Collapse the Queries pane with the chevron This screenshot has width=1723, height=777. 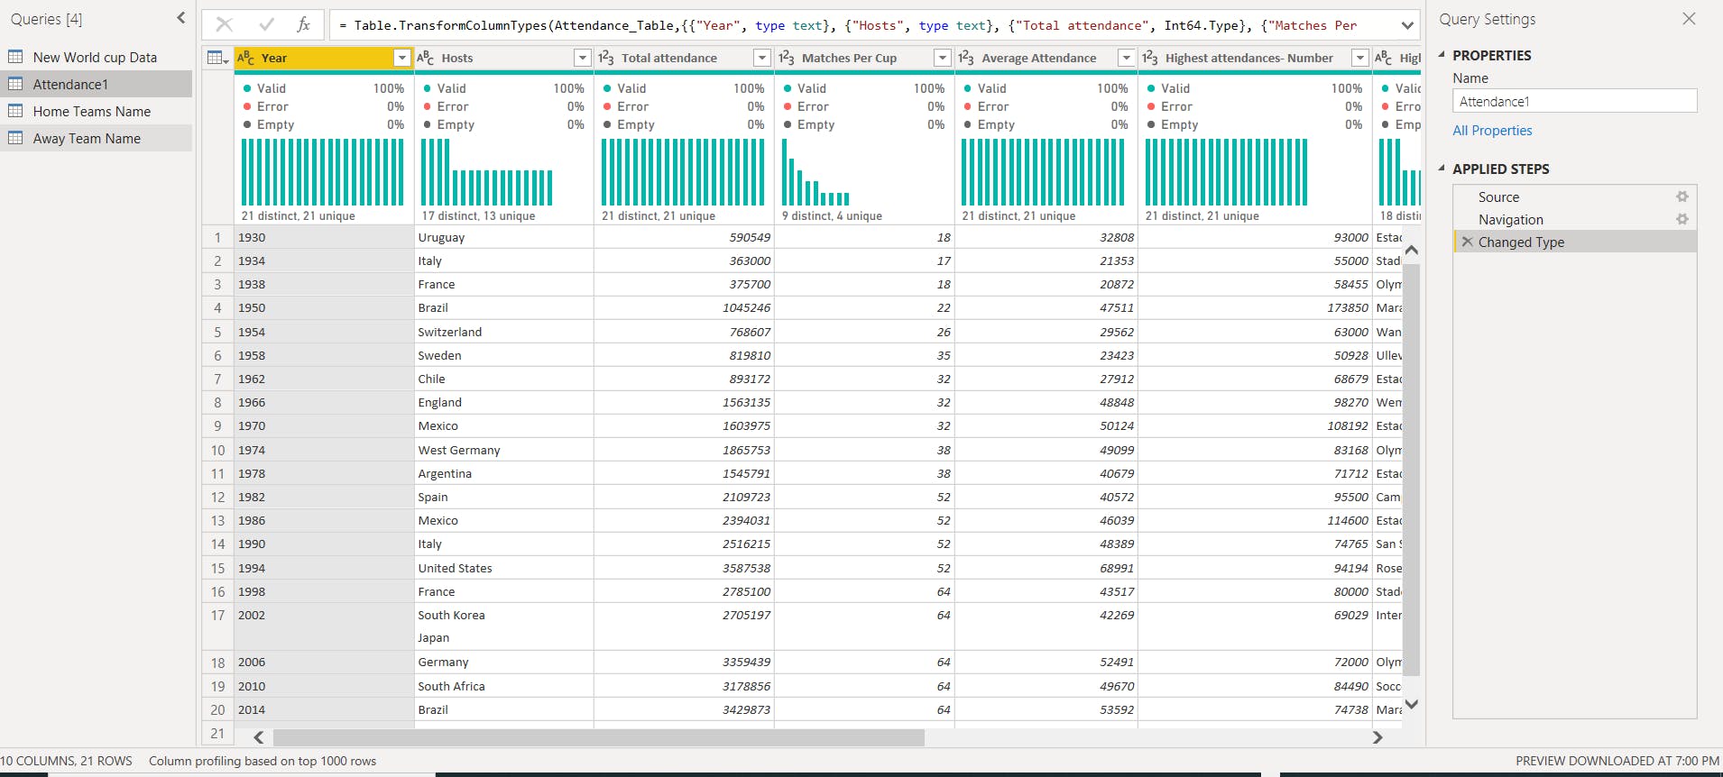pyautogui.click(x=181, y=17)
